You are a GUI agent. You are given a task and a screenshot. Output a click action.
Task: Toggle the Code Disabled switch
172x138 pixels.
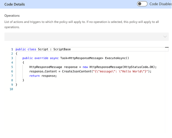[x=142, y=4]
